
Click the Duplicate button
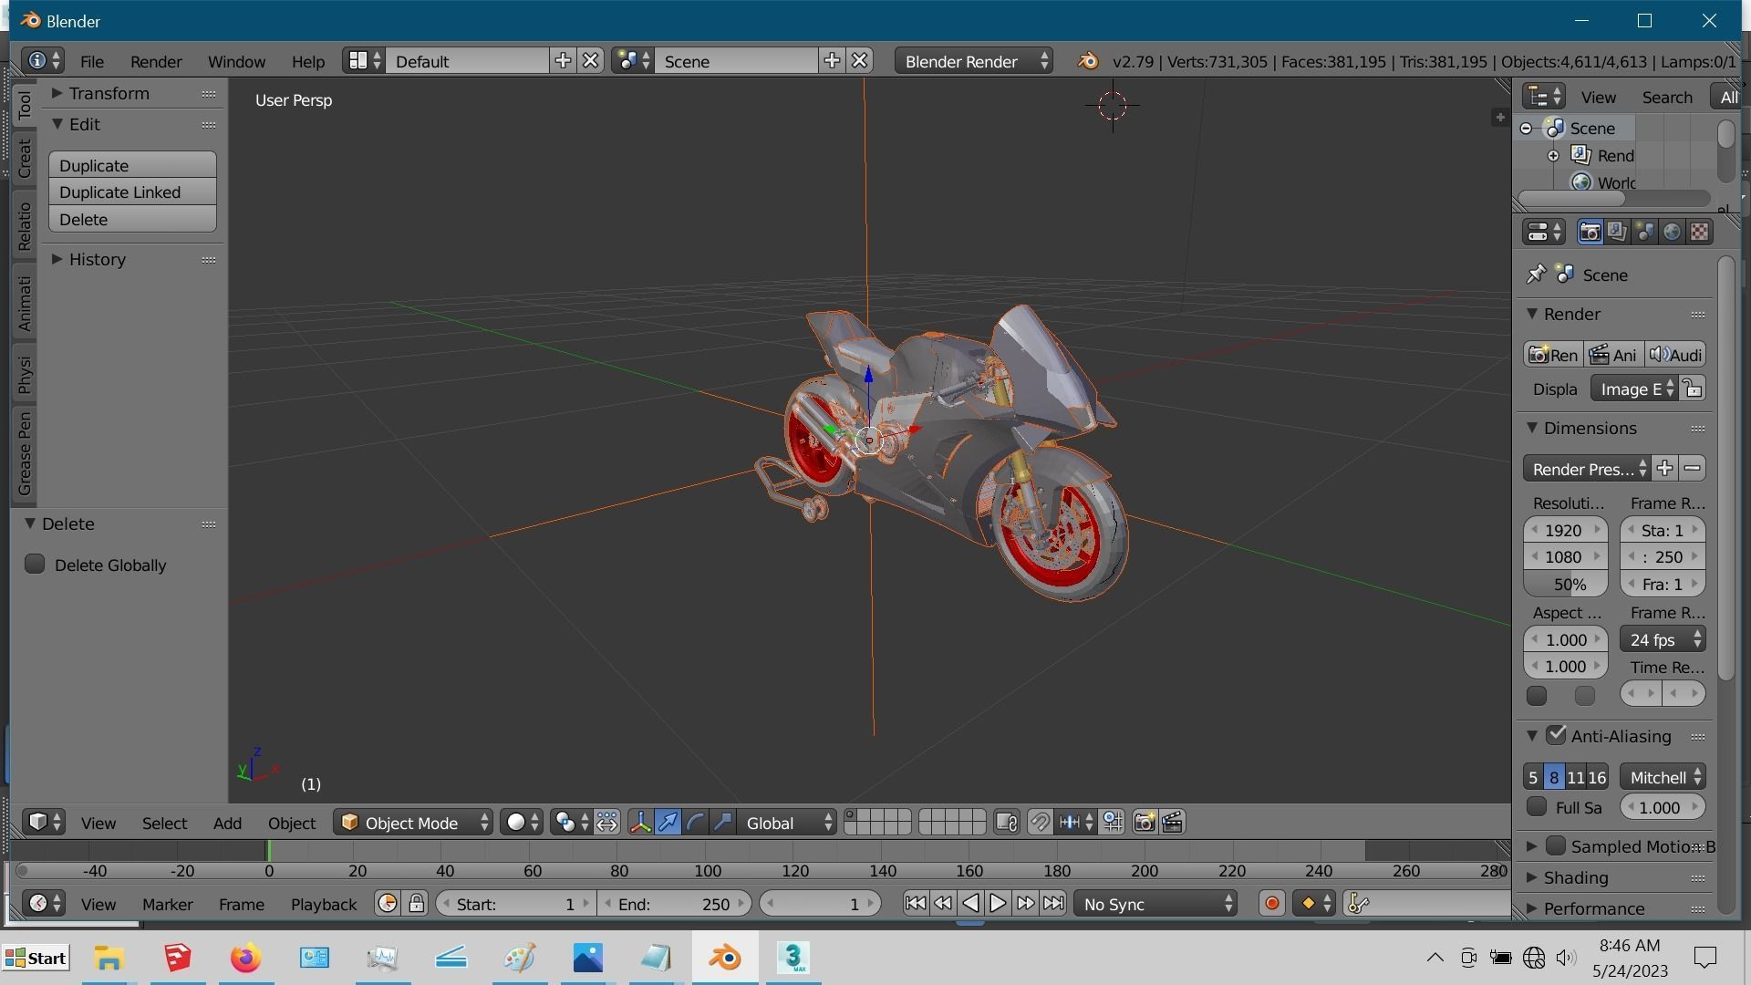pos(132,165)
